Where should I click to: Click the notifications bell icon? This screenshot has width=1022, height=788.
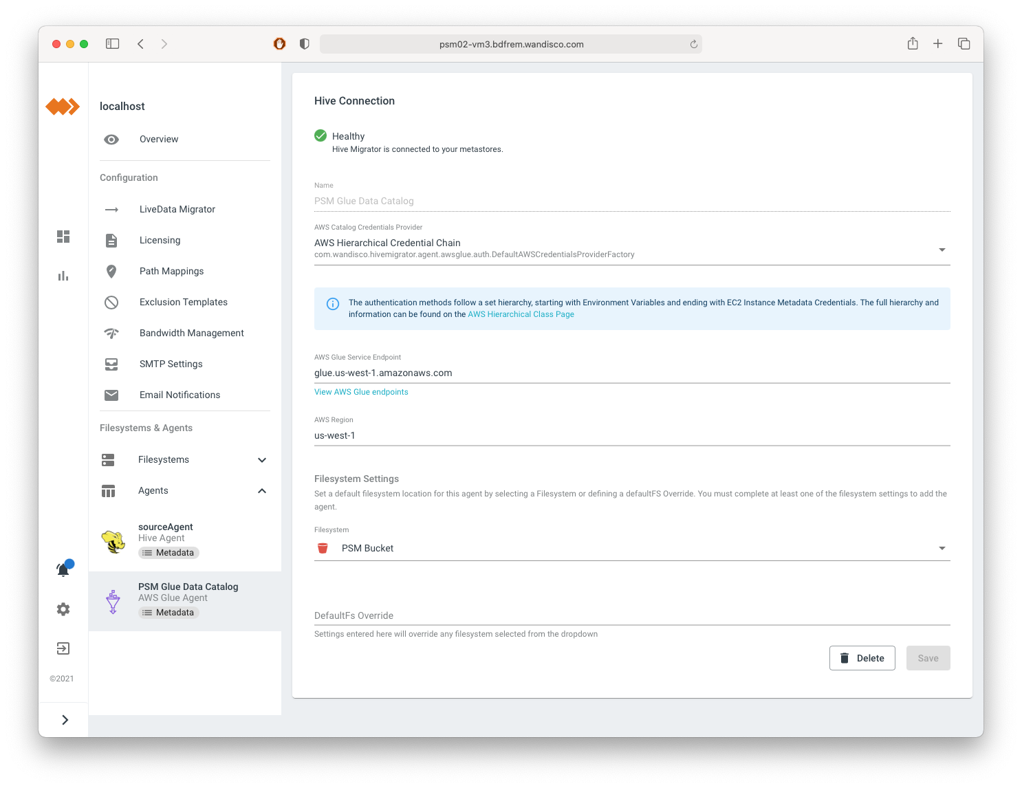click(63, 569)
